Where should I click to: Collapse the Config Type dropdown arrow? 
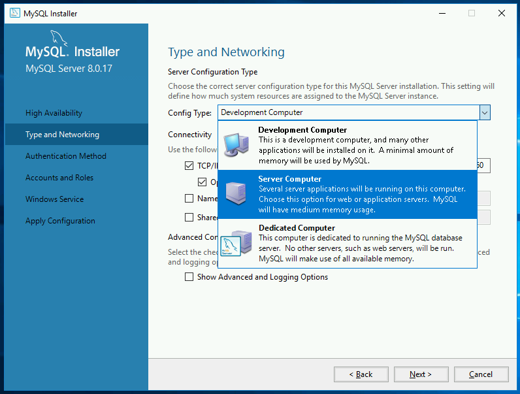tap(485, 113)
